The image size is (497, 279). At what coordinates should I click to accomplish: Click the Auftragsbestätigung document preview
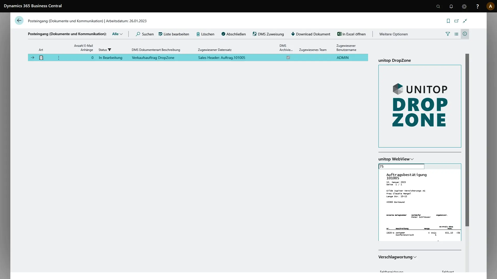coord(420,205)
